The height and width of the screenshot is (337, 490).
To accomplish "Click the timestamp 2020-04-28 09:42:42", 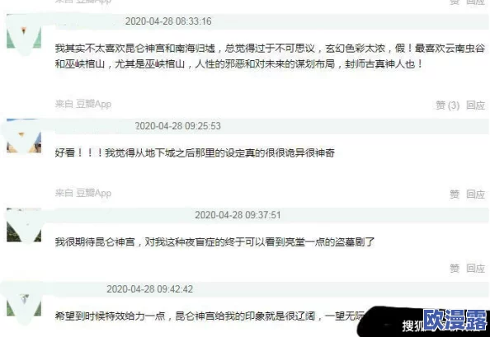I will 149,289.
